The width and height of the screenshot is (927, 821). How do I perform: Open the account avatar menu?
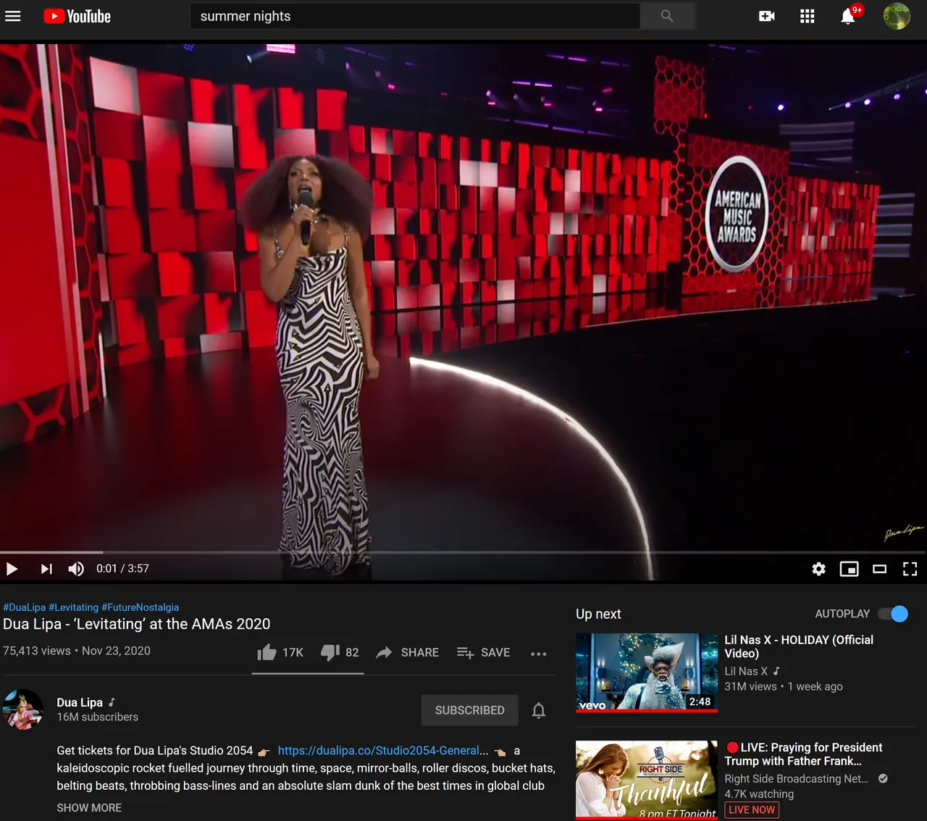[x=897, y=16]
